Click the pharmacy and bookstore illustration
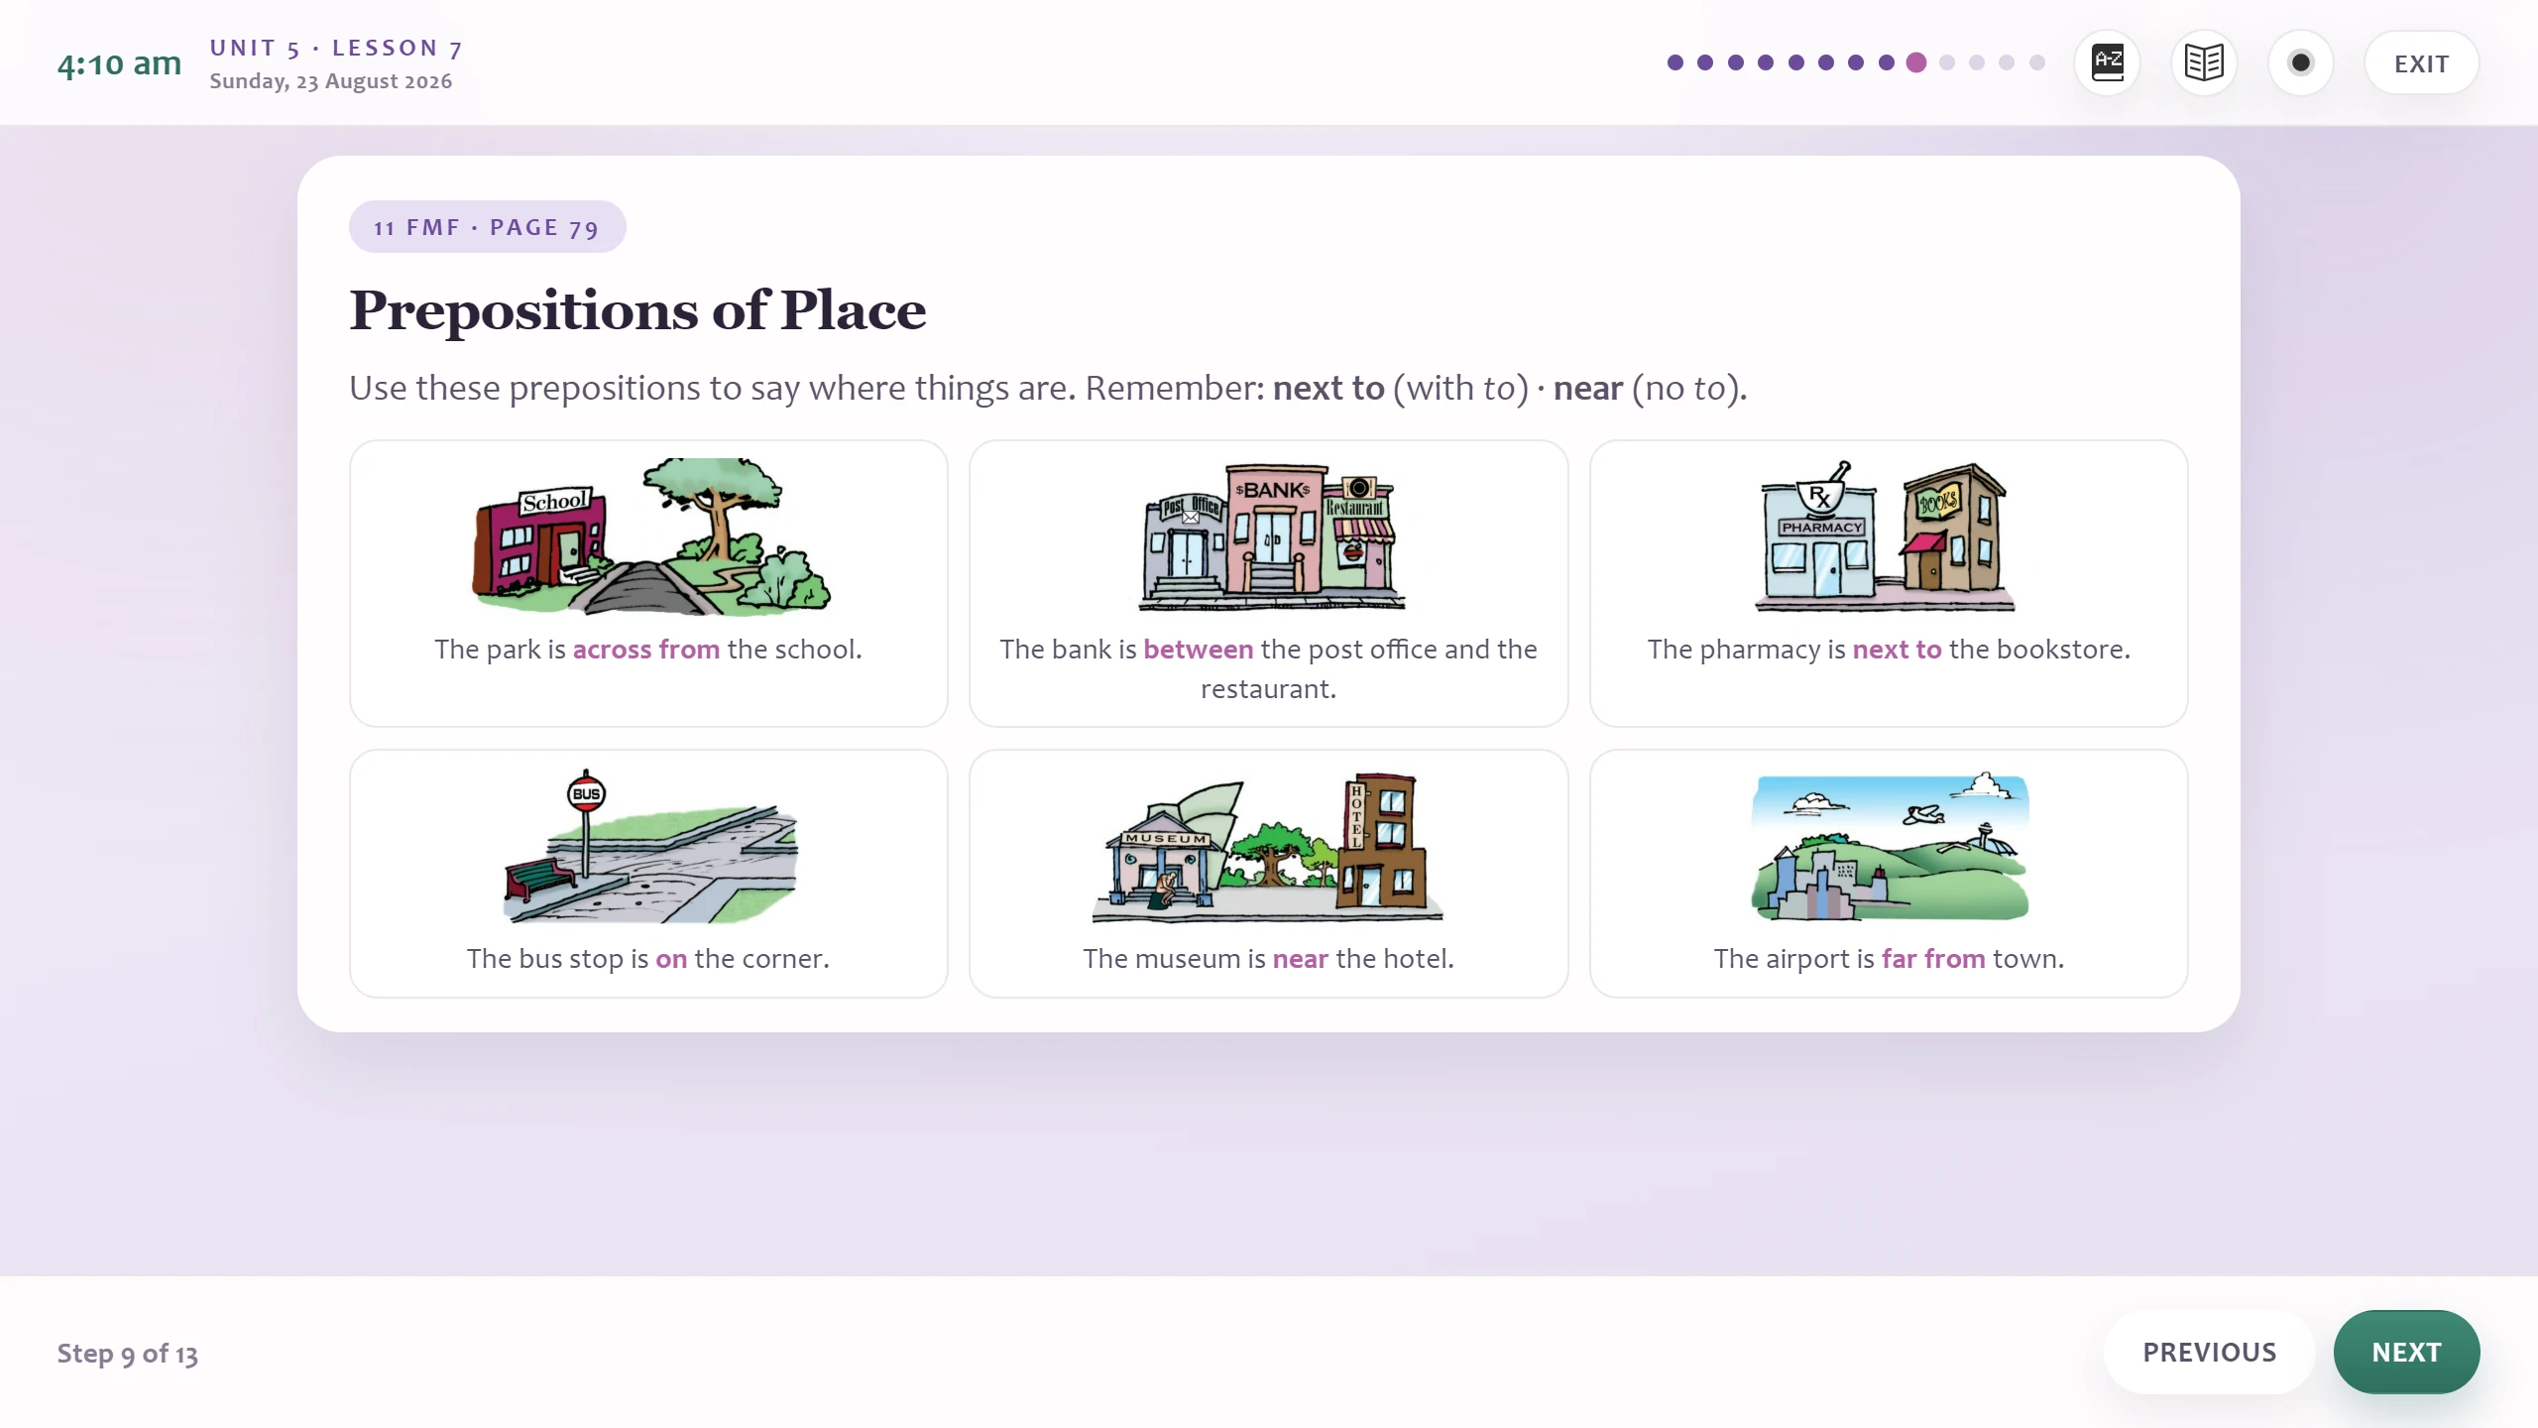The image size is (2538, 1428). (1888, 536)
